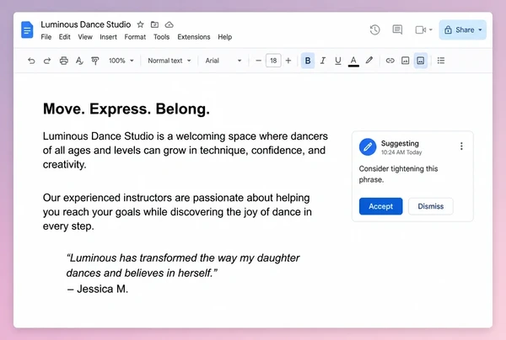
Task: Open the View menu
Action: pos(85,37)
